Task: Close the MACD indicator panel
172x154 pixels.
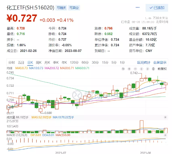Action: 165,135
